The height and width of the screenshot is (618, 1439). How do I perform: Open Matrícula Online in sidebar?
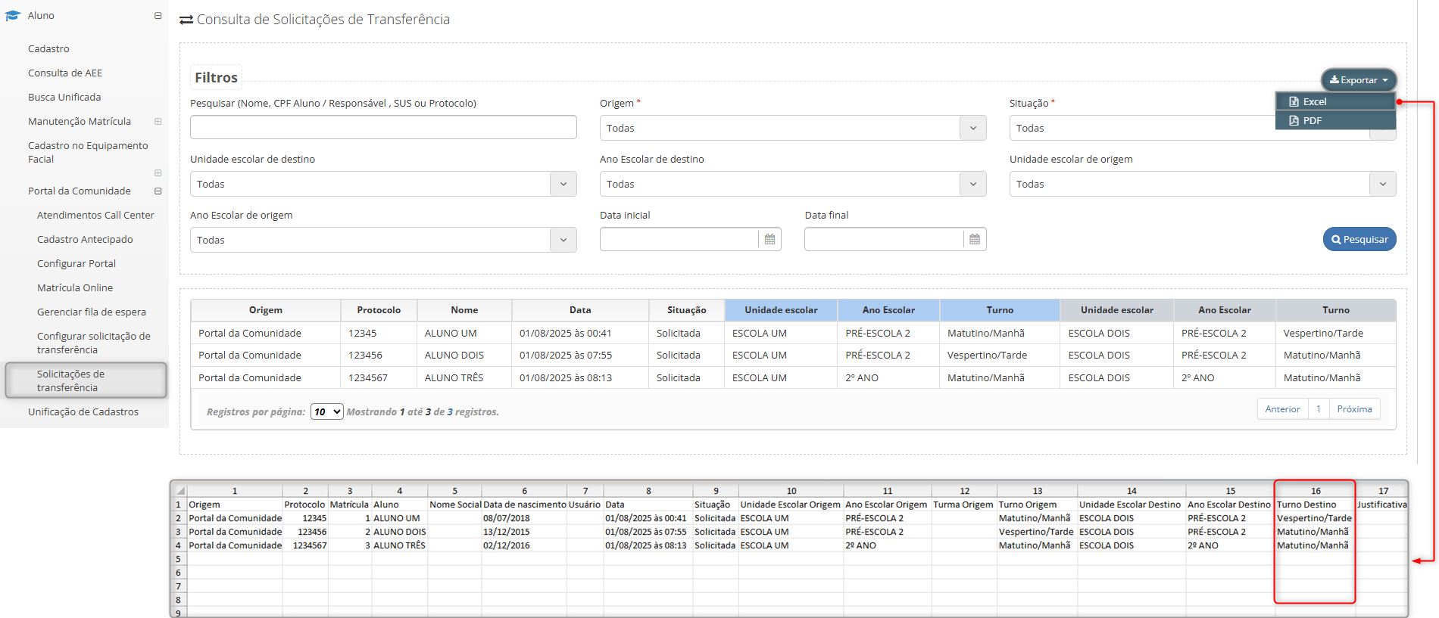point(75,288)
